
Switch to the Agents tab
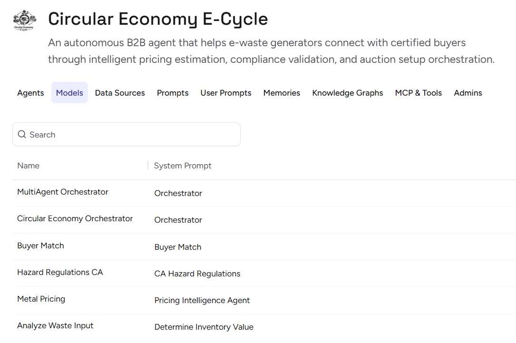click(x=30, y=93)
